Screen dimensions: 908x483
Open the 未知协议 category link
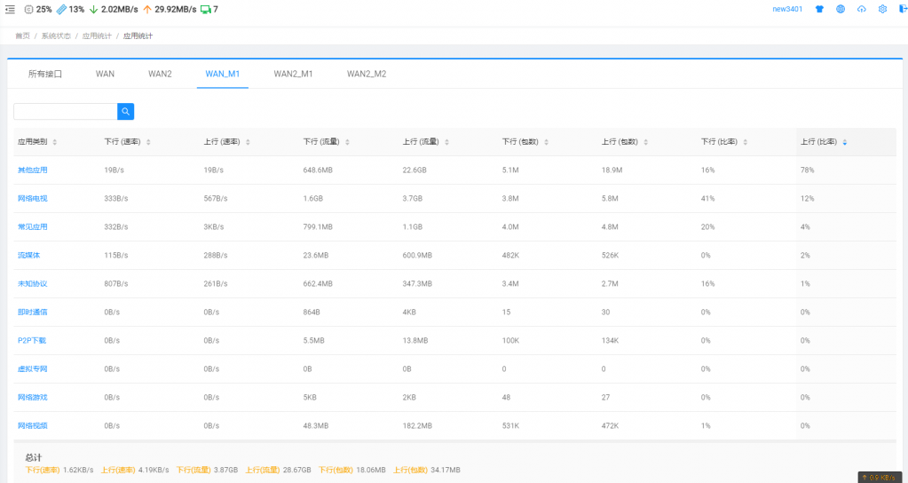click(x=33, y=284)
